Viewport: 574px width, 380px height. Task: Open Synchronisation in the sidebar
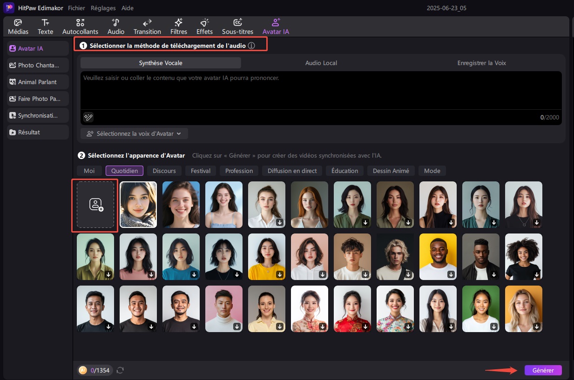pos(38,115)
